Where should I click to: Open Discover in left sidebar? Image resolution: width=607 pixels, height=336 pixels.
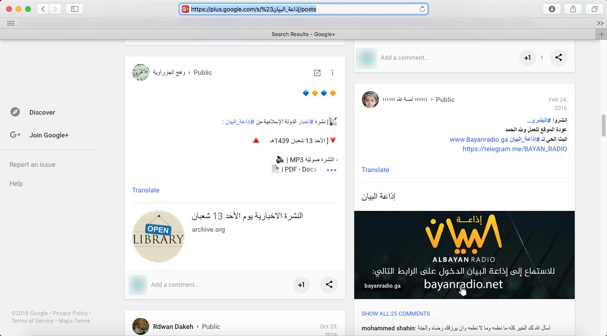click(x=42, y=112)
